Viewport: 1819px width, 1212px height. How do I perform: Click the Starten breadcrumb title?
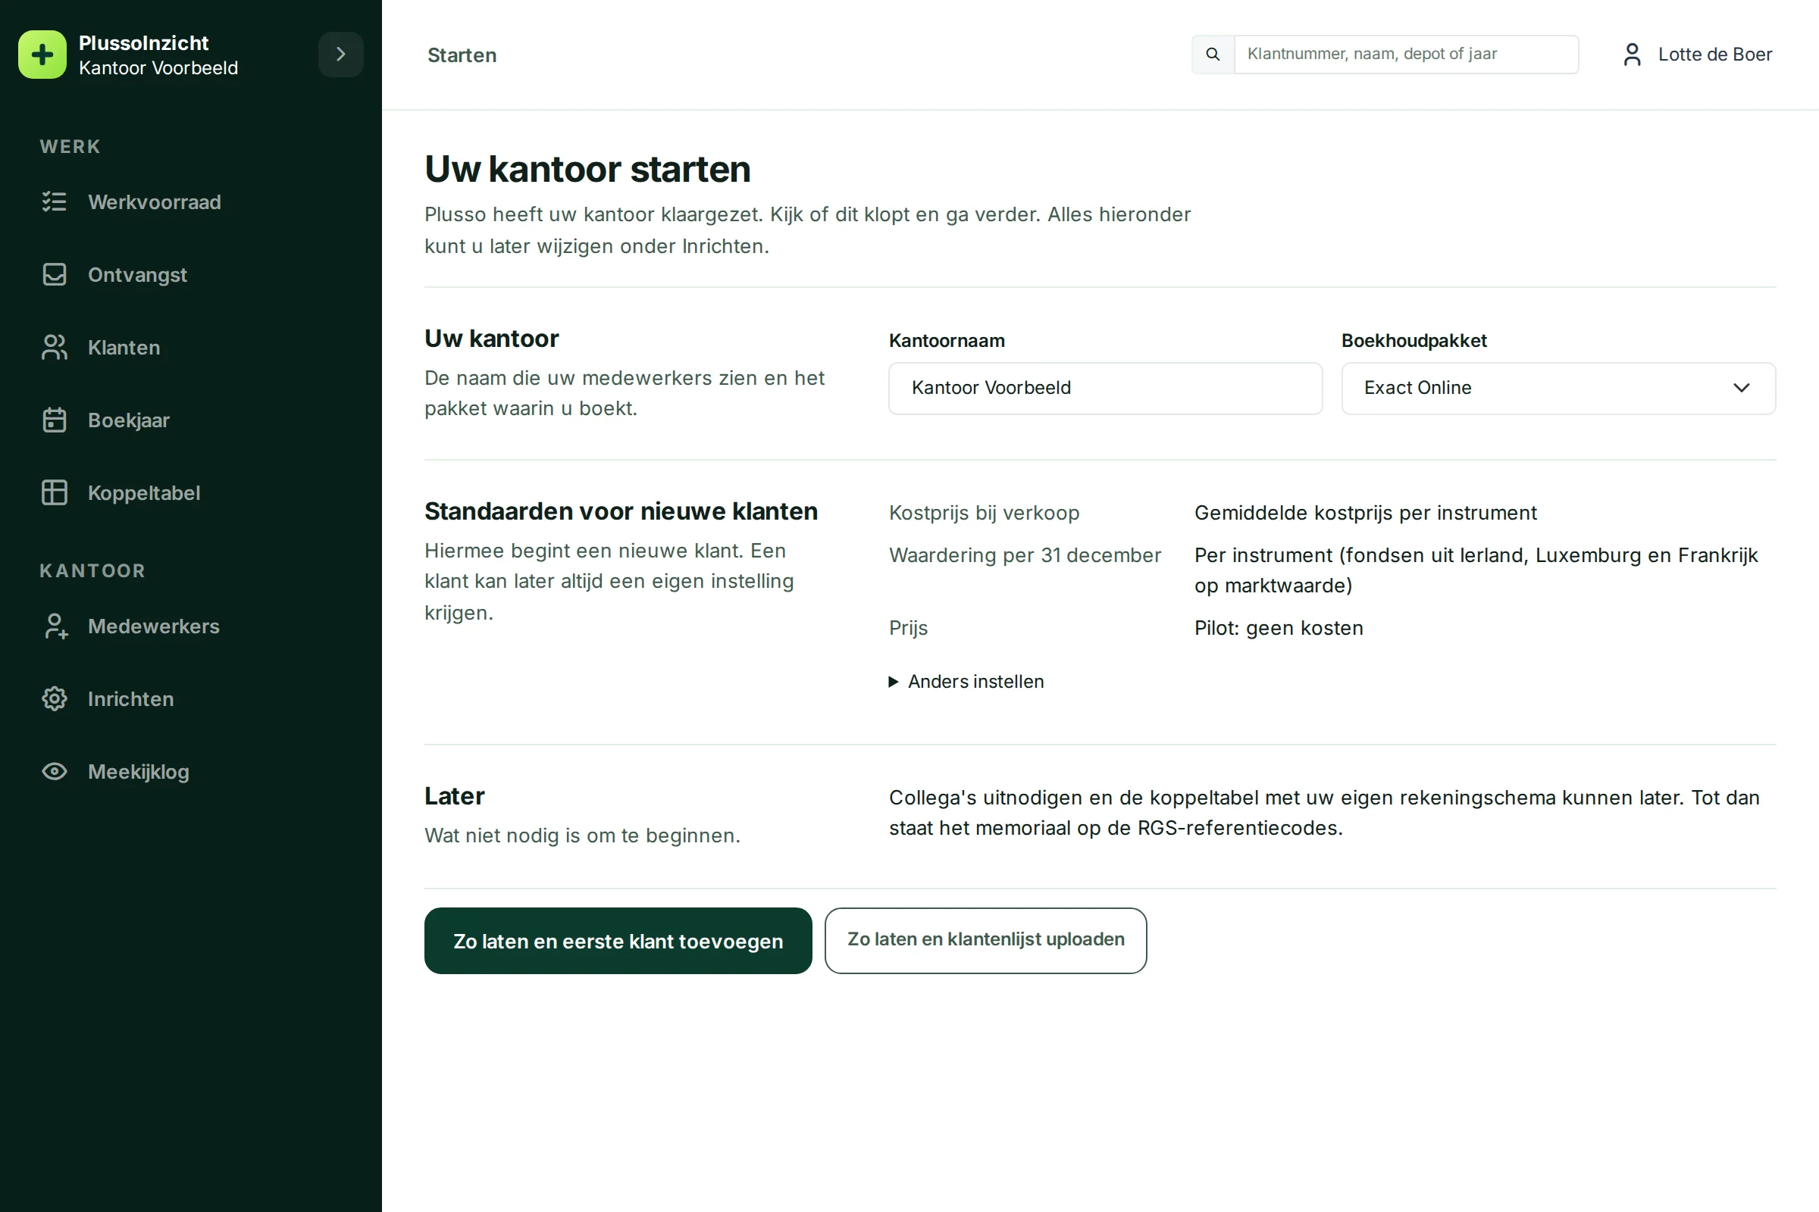tap(462, 55)
